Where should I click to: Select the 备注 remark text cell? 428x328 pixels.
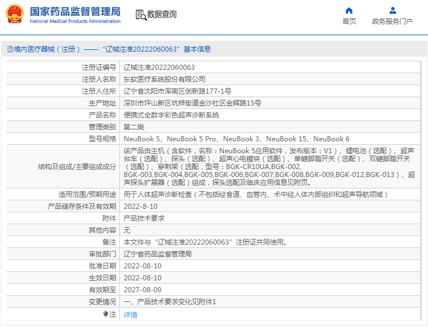tap(205, 242)
